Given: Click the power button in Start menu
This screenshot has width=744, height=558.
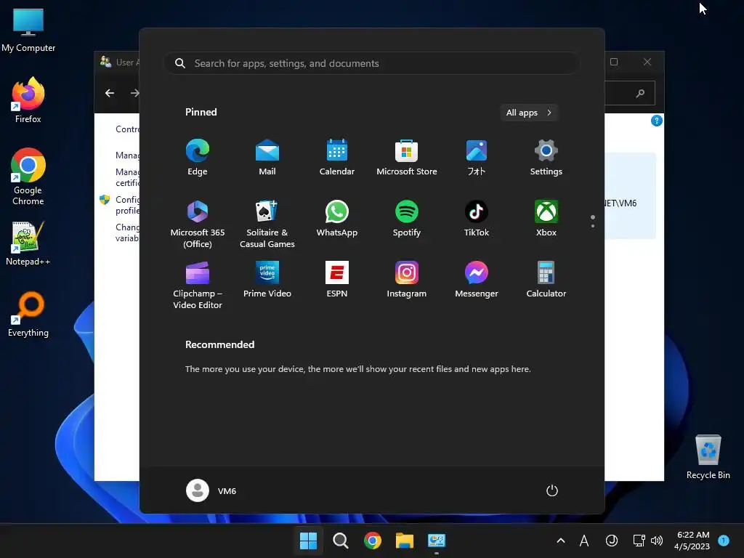Looking at the screenshot, I should click(552, 490).
